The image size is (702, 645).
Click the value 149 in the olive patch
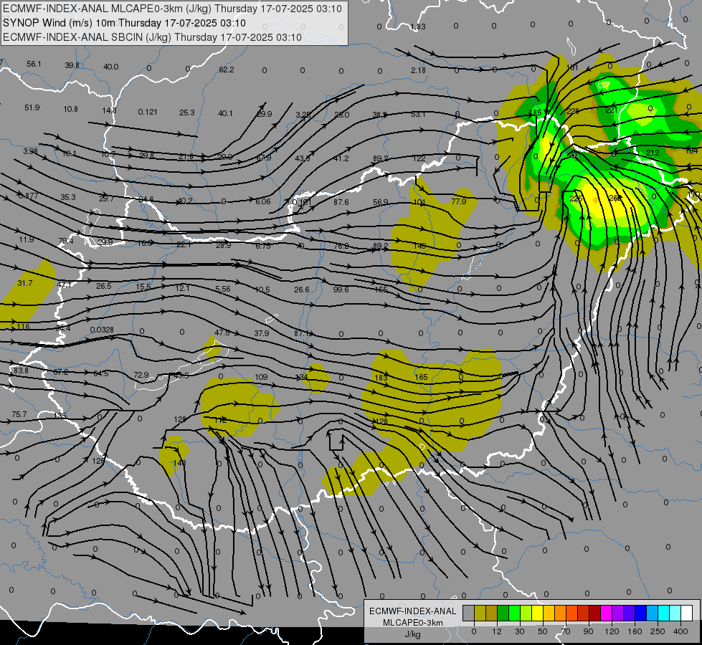pyautogui.click(x=420, y=246)
